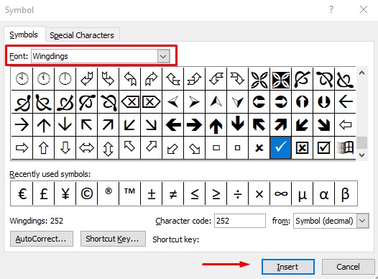This screenshot has width=378, height=279.
Task: Expand the 'from' Symbol (decimal) dropdown
Action: [363, 221]
